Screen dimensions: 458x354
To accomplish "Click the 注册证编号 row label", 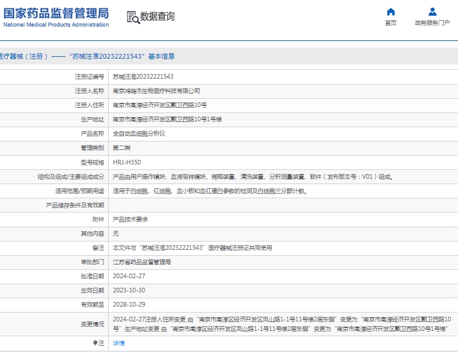I will (x=89, y=76).
